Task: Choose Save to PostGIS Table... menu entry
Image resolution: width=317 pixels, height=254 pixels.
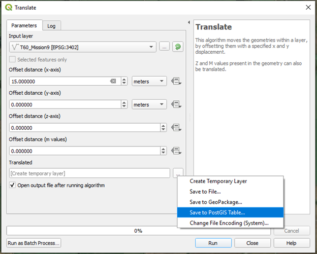Action: point(230,212)
